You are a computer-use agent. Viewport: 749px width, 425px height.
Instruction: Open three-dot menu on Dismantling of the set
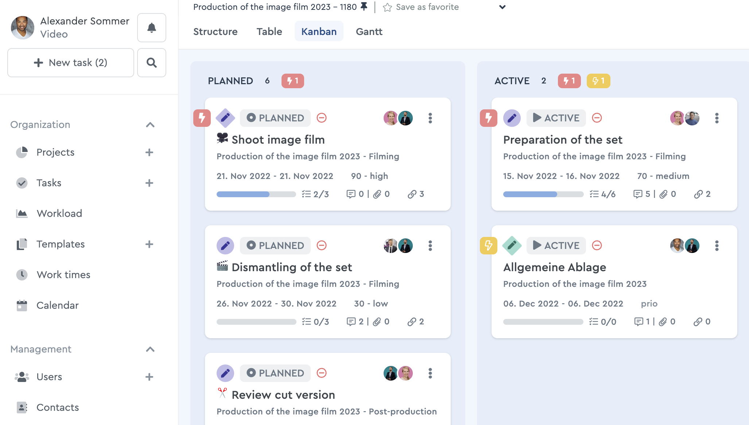pos(430,246)
